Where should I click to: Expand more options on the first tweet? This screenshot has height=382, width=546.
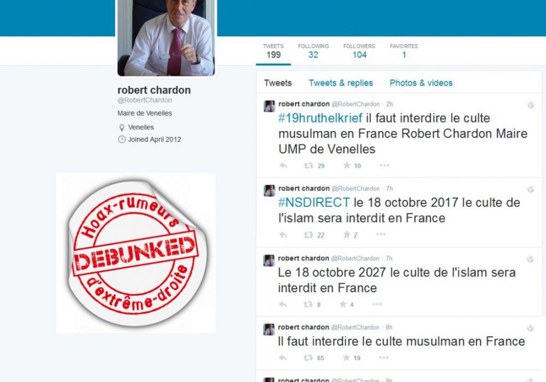(384, 165)
